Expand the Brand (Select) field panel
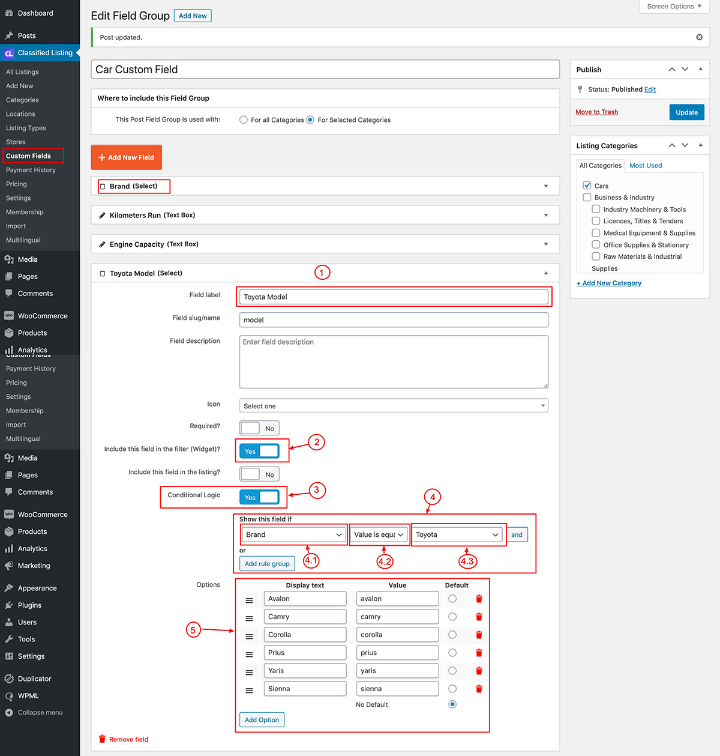The image size is (720, 756). point(546,186)
